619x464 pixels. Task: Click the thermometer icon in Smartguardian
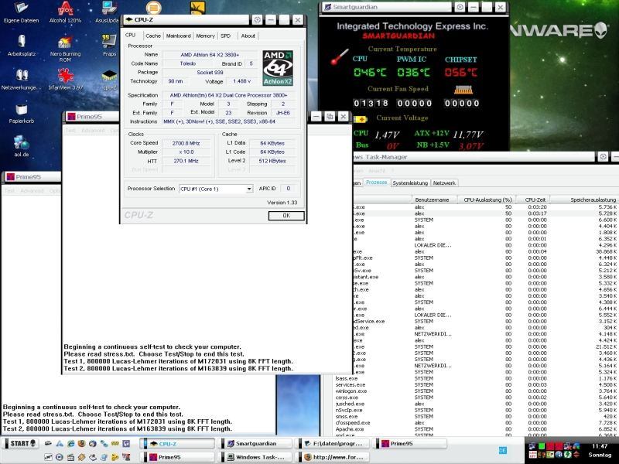[x=340, y=56]
